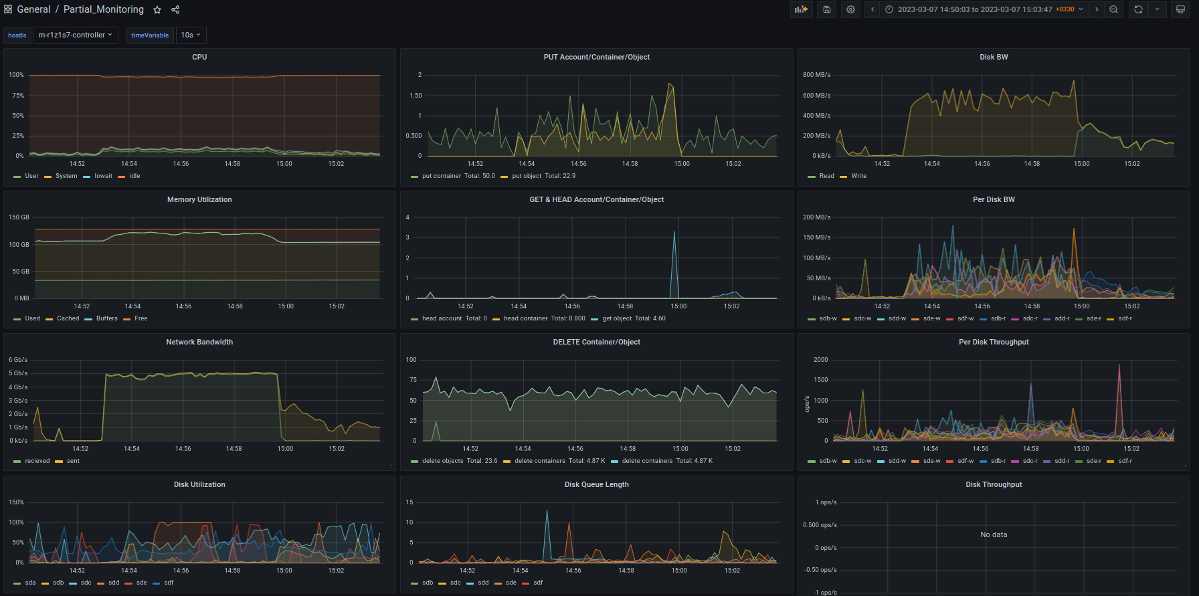
Task: Toggle the Cached series in Memory Utilization legend
Action: [x=68, y=318]
